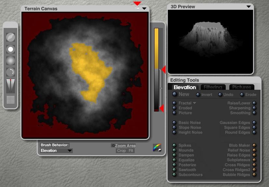Click the Crop button
The width and height of the screenshot is (269, 187).
pos(121,151)
